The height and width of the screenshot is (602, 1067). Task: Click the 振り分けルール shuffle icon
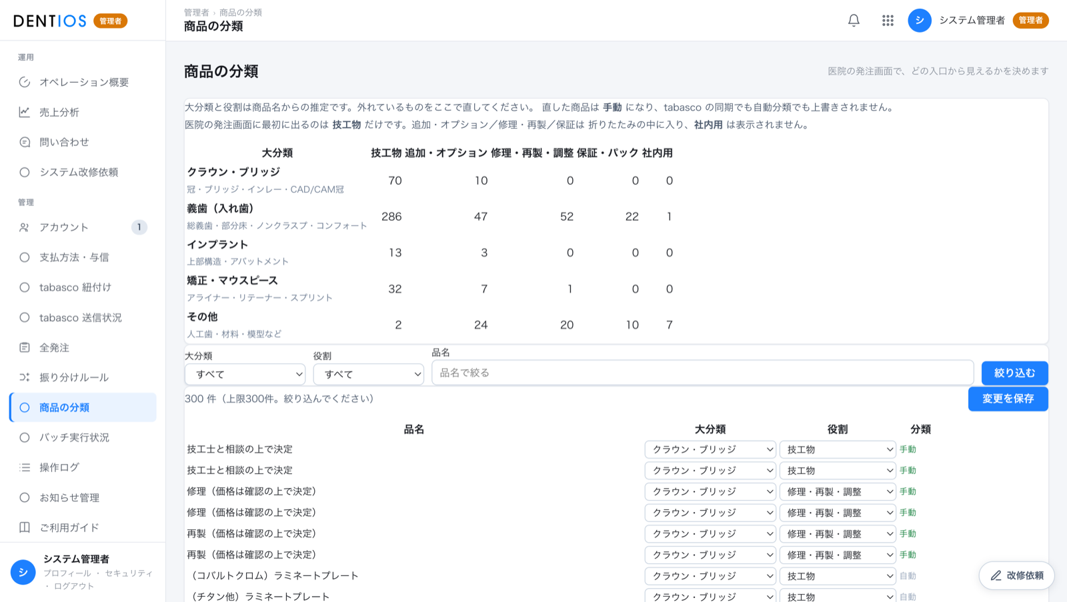point(25,377)
